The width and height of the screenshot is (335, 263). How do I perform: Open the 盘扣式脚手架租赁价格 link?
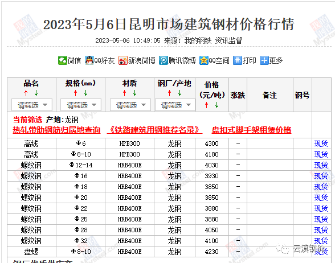click(251, 130)
